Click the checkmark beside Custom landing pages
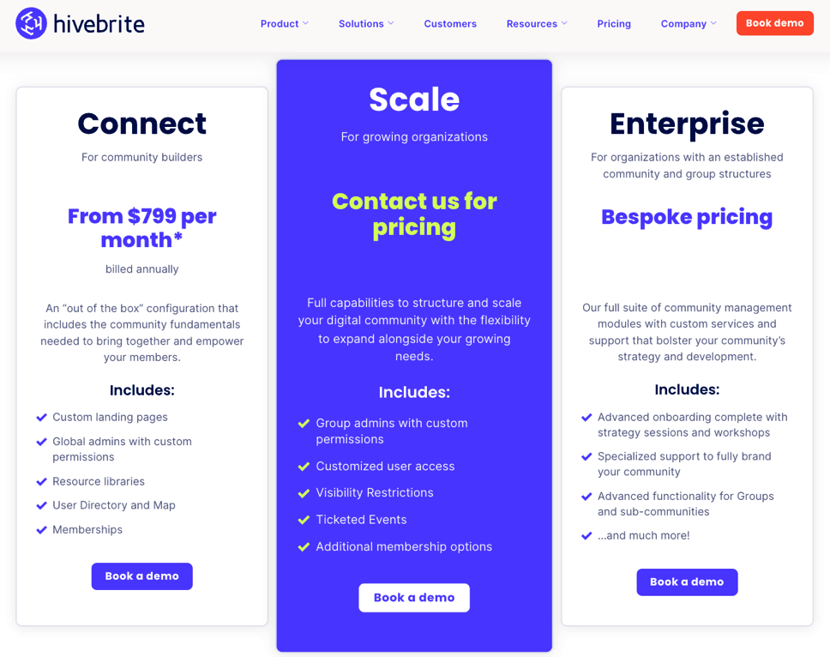Screen dimensions: 830x657 pos(41,417)
